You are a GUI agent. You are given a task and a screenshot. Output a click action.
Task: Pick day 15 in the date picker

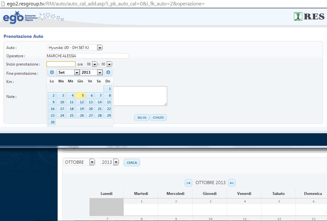coord(108,102)
